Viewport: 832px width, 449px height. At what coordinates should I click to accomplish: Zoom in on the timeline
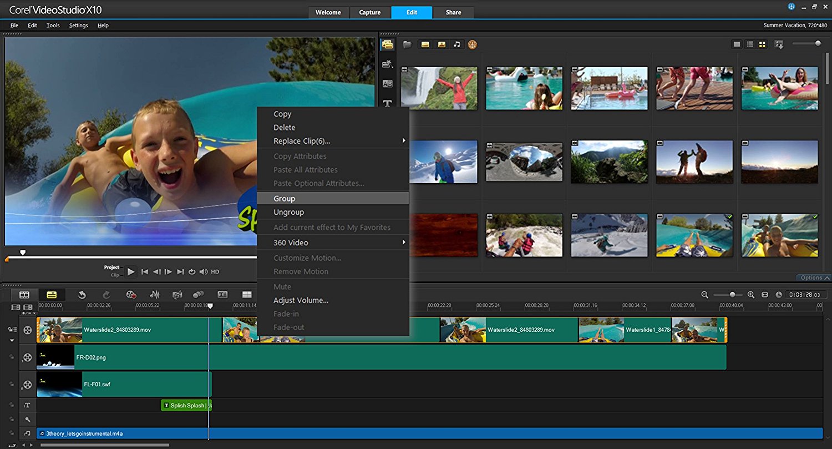click(x=751, y=295)
